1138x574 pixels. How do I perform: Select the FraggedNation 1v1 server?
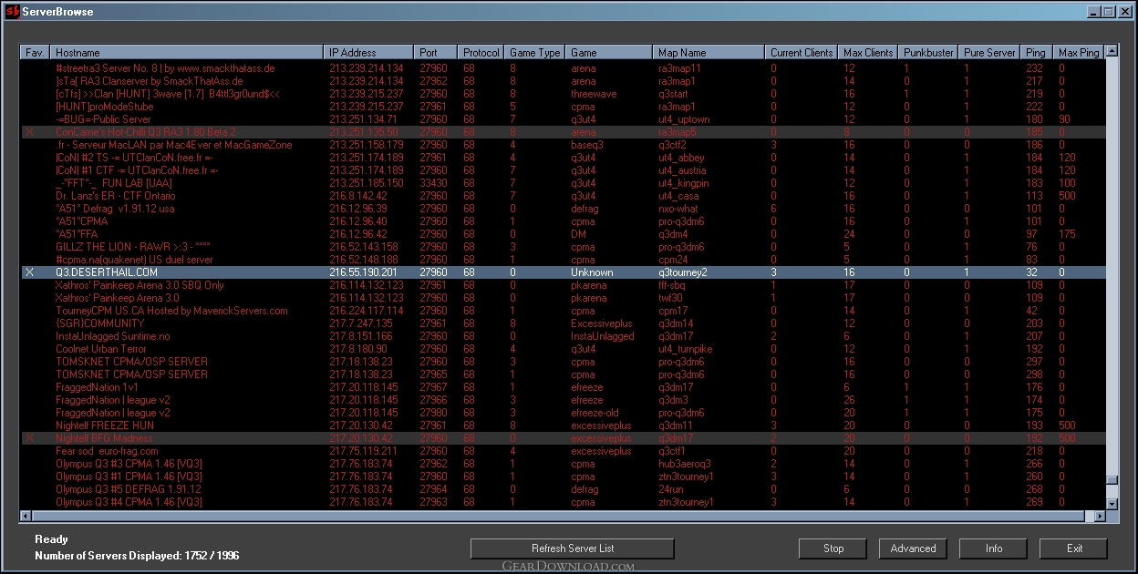coord(563,387)
